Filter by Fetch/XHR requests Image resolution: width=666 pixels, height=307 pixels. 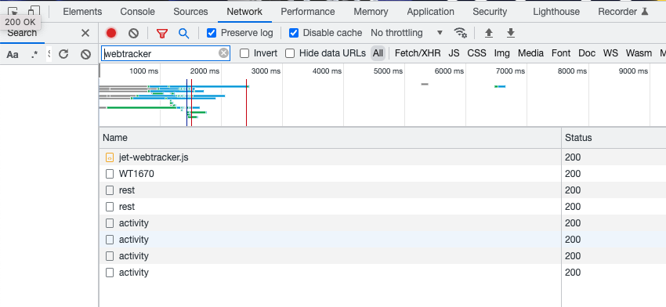(x=418, y=53)
